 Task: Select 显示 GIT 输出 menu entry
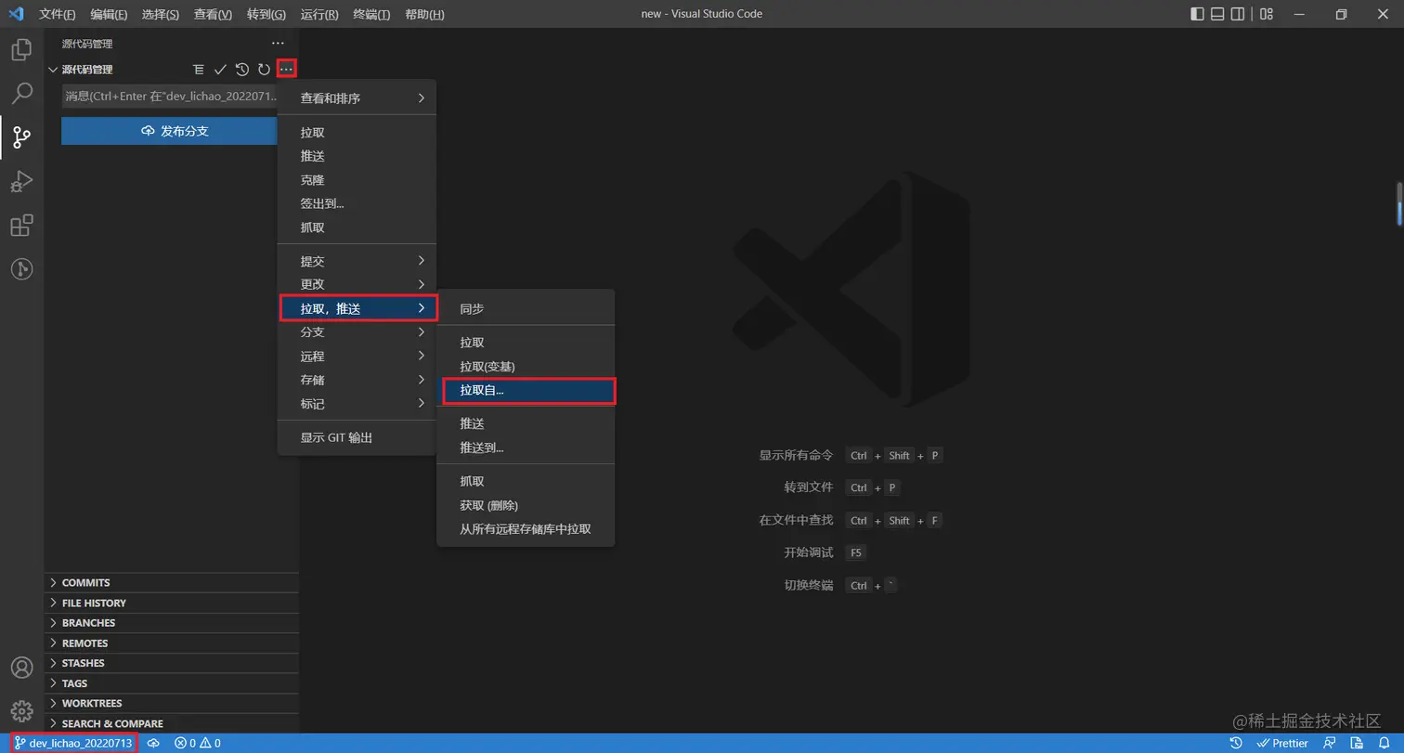click(357, 437)
